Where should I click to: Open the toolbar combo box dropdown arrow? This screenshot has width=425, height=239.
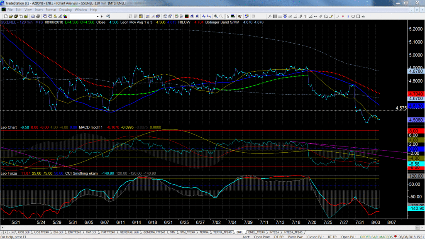pyautogui.click(x=98, y=17)
